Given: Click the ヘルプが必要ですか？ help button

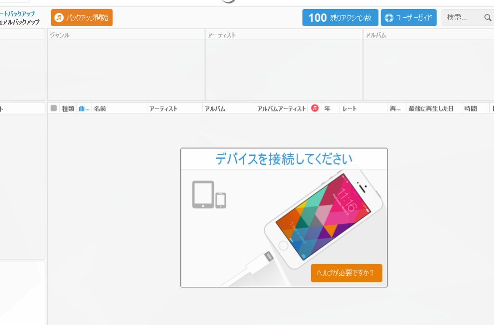Looking at the screenshot, I should [x=346, y=273].
